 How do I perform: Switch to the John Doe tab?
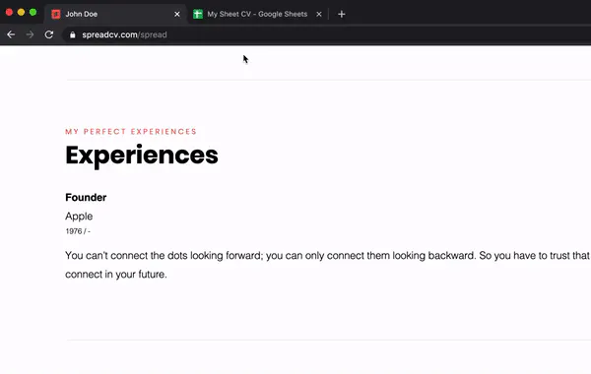[115, 15]
